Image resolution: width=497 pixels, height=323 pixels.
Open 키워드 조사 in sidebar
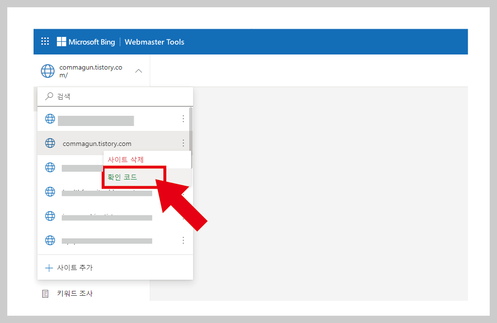(x=75, y=293)
